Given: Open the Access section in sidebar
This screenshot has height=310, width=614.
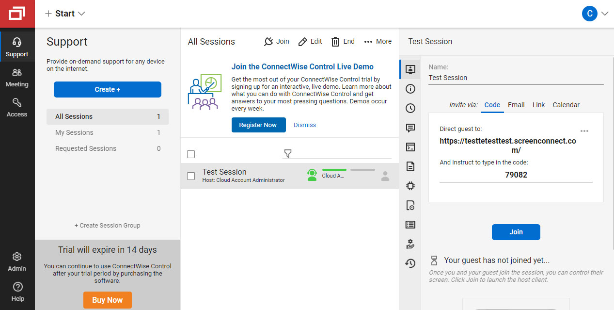Looking at the screenshot, I should pos(17,107).
